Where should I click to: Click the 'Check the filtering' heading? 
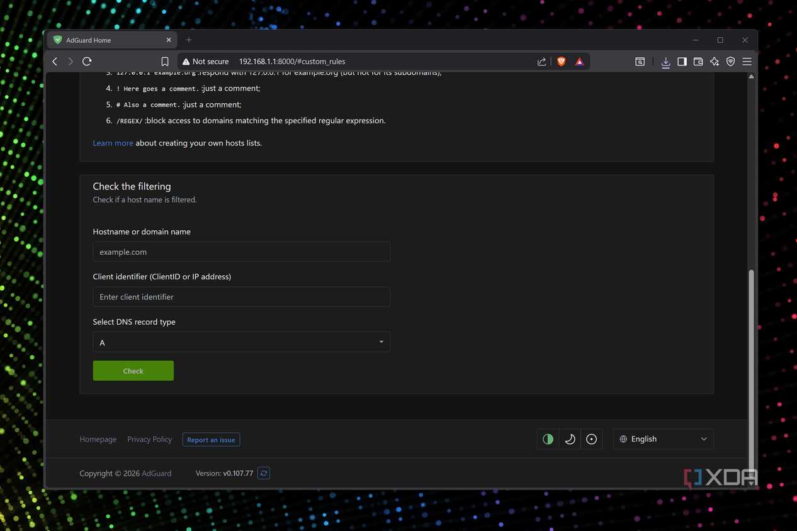coord(132,186)
